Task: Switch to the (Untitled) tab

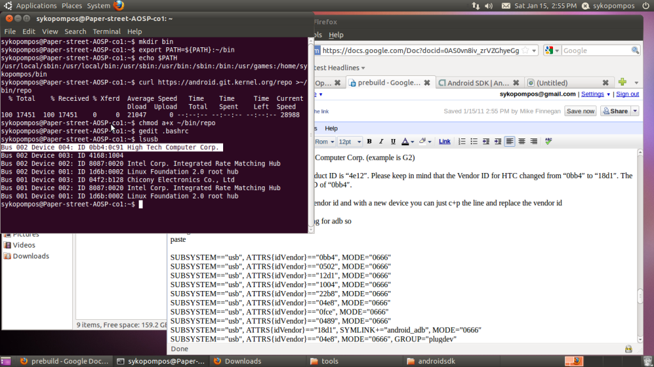Action: (x=552, y=83)
